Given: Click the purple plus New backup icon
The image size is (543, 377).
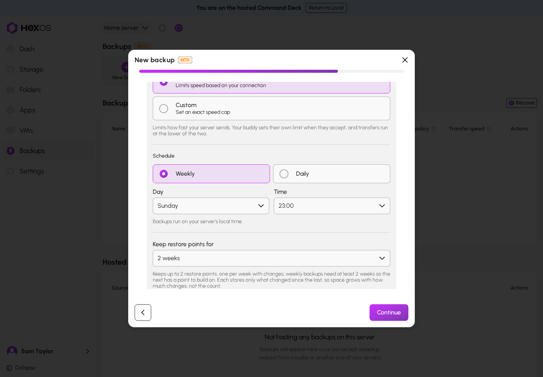Looking at the screenshot, I should tap(126, 67).
